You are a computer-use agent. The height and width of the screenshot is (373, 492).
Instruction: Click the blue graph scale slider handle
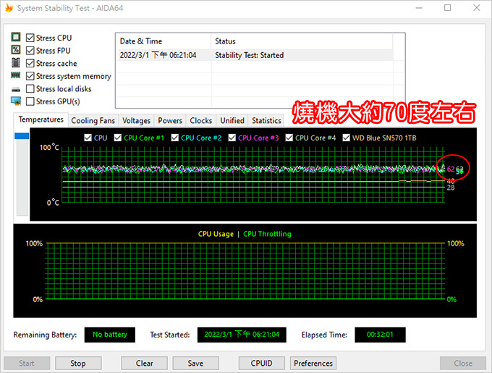click(22, 136)
